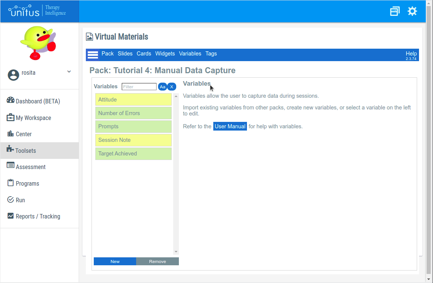Open Reports / Tracking chart icon
Image resolution: width=433 pixels, height=283 pixels.
click(10, 216)
